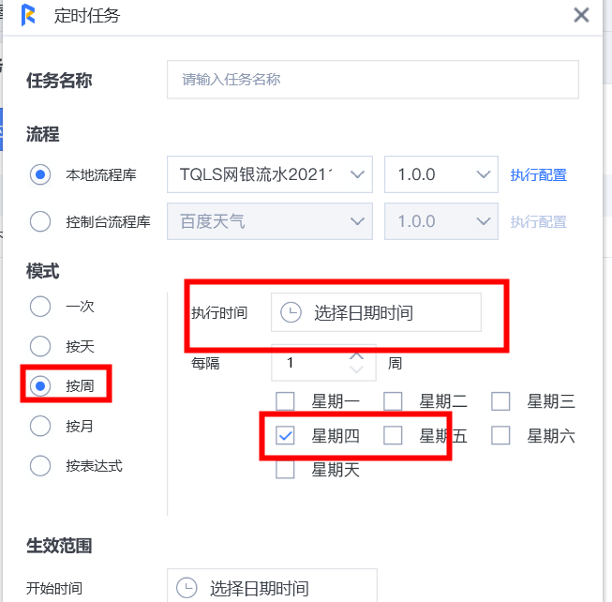612x602 pixels.
Task: Open the TQLS网银流水 process dropdown
Action: [x=270, y=174]
